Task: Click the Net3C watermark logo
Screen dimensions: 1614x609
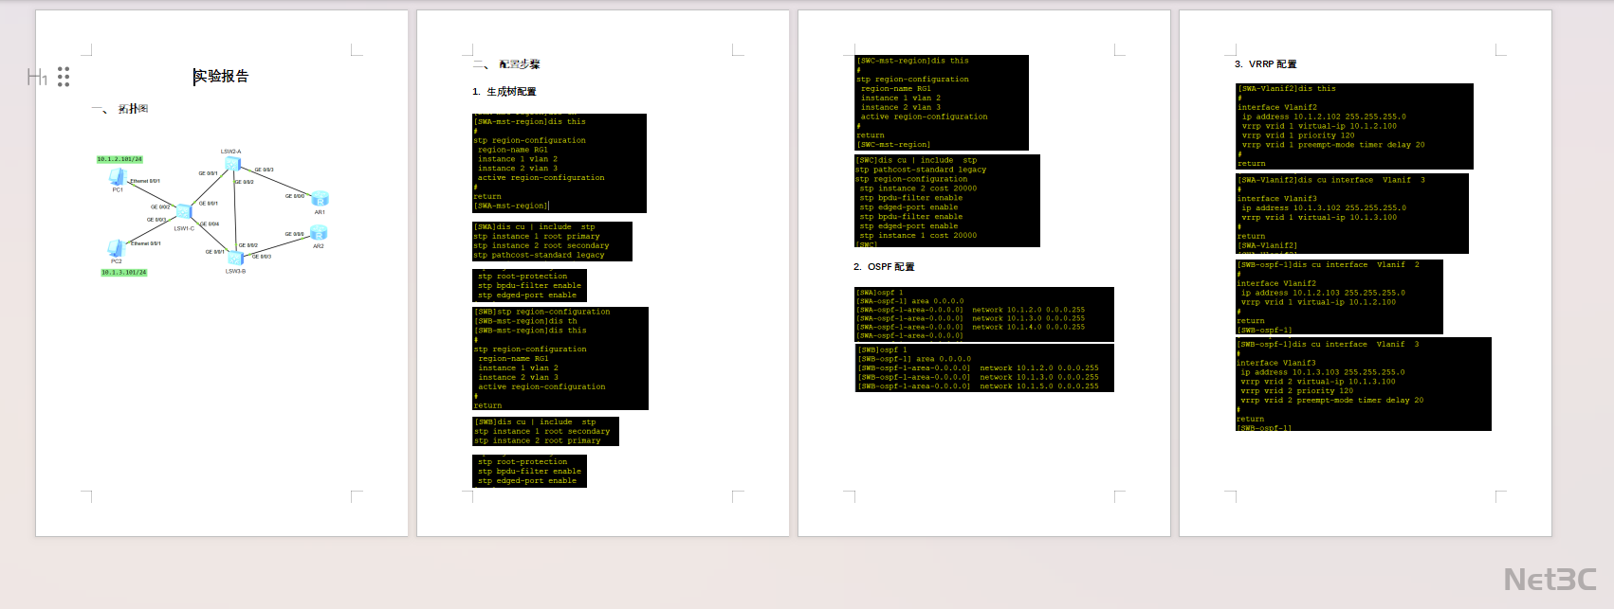Action: coord(1550,579)
